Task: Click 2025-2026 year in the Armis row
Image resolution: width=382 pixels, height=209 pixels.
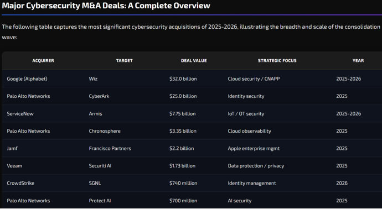Action: coord(348,114)
